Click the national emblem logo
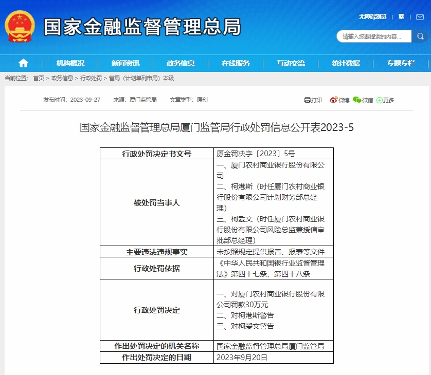The height and width of the screenshot is (375, 431). click(20, 26)
